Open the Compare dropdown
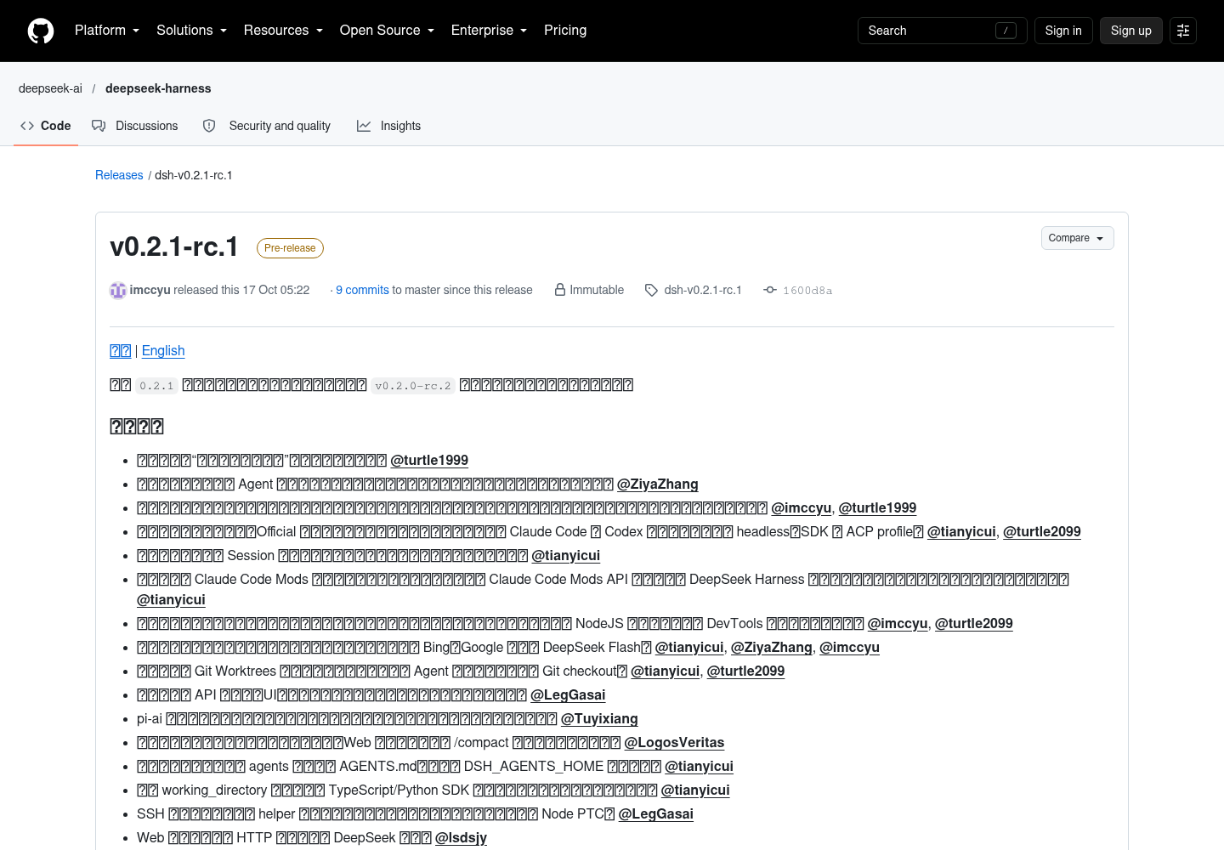The height and width of the screenshot is (850, 1224). 1077,238
